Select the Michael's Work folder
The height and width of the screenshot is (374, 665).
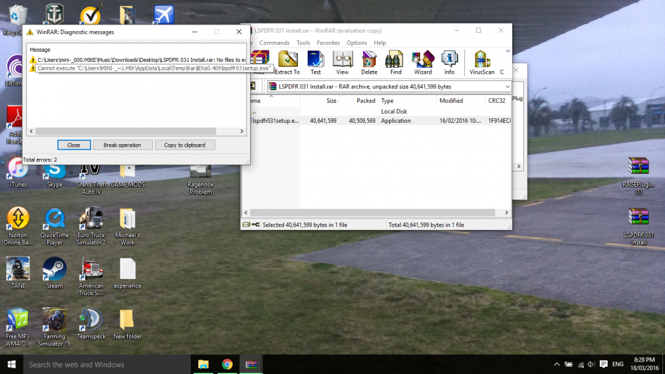click(x=127, y=226)
